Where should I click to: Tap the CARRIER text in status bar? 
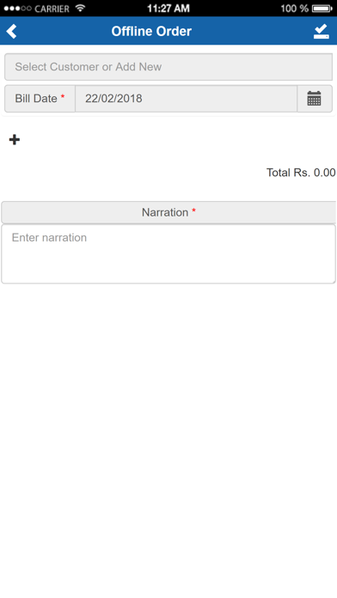click(52, 9)
